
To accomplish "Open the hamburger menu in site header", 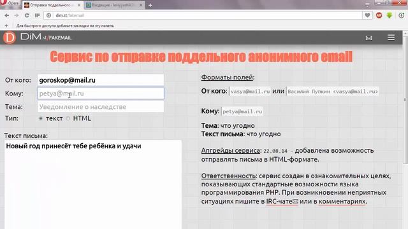I will click(391, 38).
